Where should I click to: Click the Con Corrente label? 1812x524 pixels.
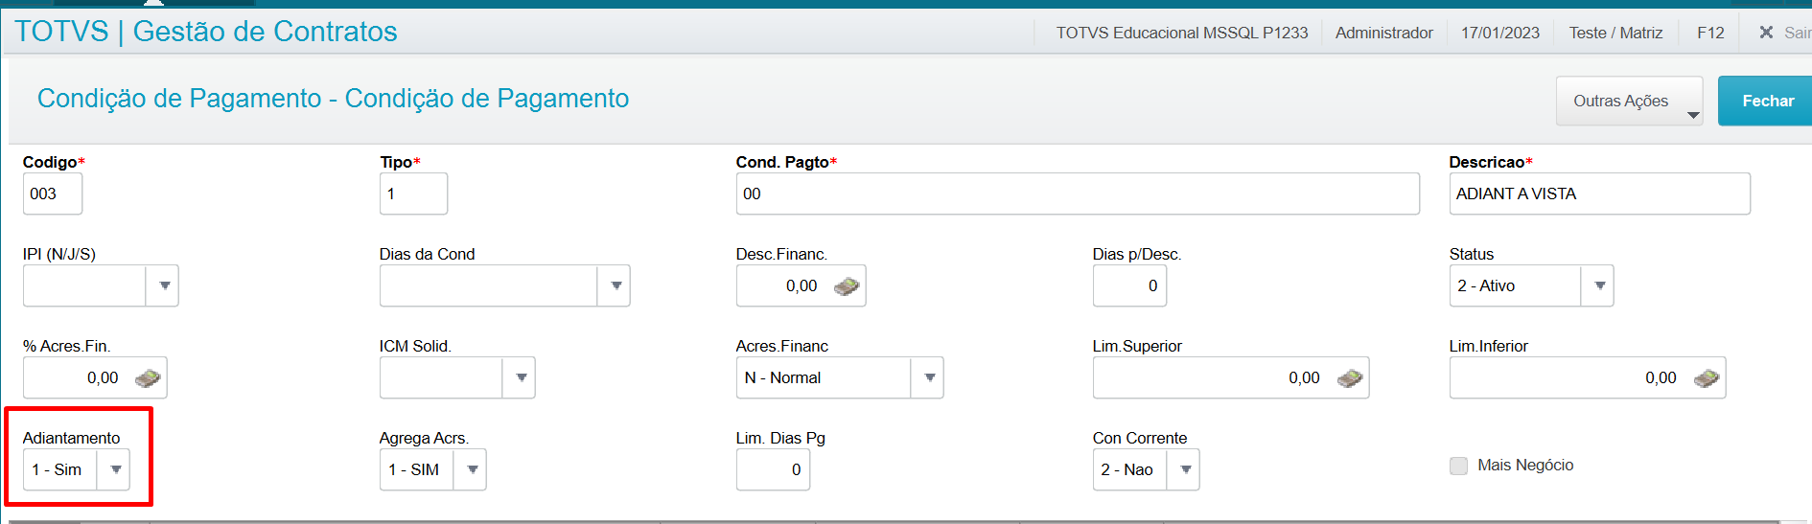tap(1139, 438)
